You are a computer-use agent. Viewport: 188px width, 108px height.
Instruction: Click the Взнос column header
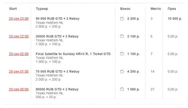(125, 9)
